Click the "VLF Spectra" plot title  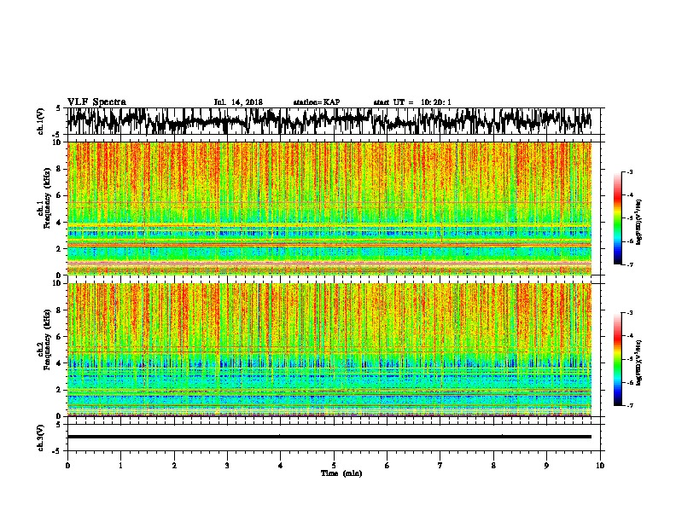click(x=96, y=102)
